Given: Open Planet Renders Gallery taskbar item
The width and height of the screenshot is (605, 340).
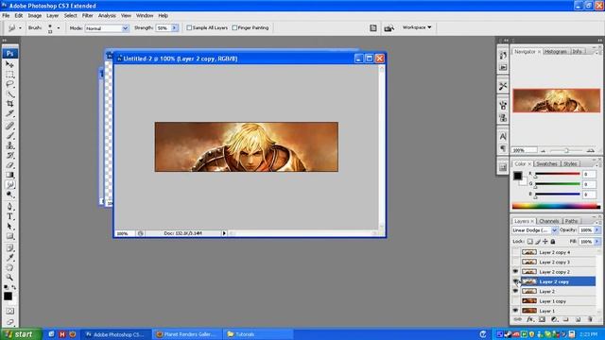Looking at the screenshot, I should 187,334.
